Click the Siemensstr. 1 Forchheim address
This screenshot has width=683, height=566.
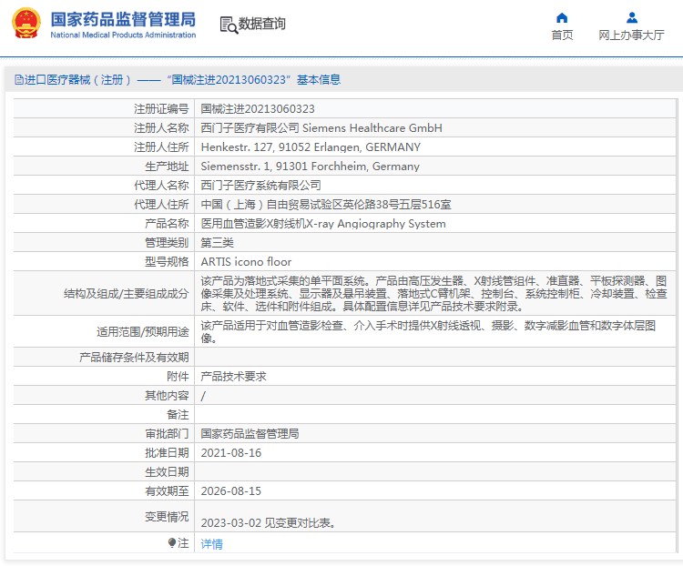(x=310, y=167)
